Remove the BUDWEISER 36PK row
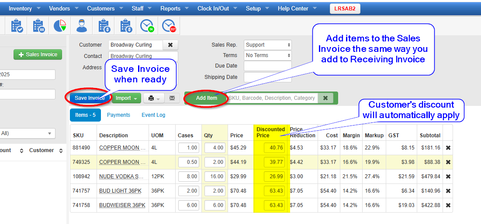Screen dimensions: 481x224 tap(448, 205)
